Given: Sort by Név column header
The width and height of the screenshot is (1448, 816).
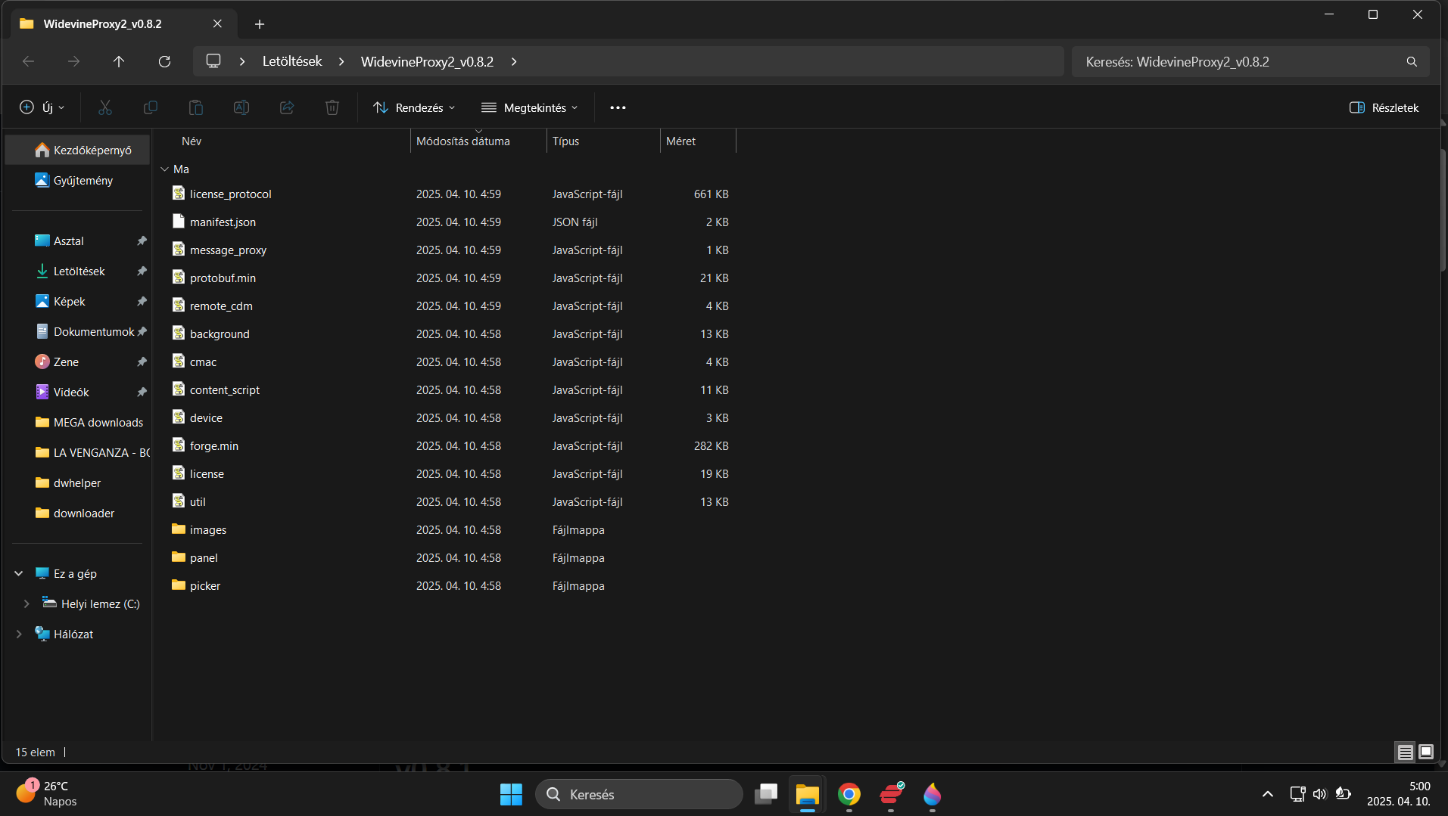Looking at the screenshot, I should click(x=192, y=141).
